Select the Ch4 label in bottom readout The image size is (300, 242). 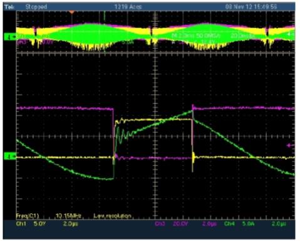point(229,224)
